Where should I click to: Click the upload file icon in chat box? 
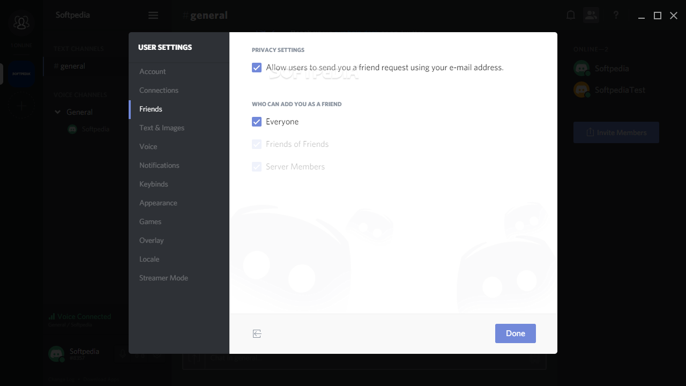click(194, 358)
